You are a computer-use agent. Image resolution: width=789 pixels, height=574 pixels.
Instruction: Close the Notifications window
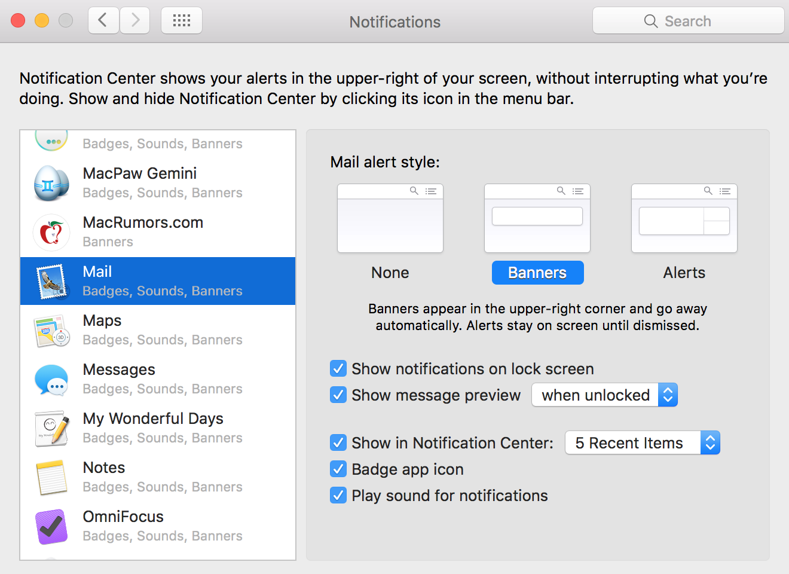(18, 20)
